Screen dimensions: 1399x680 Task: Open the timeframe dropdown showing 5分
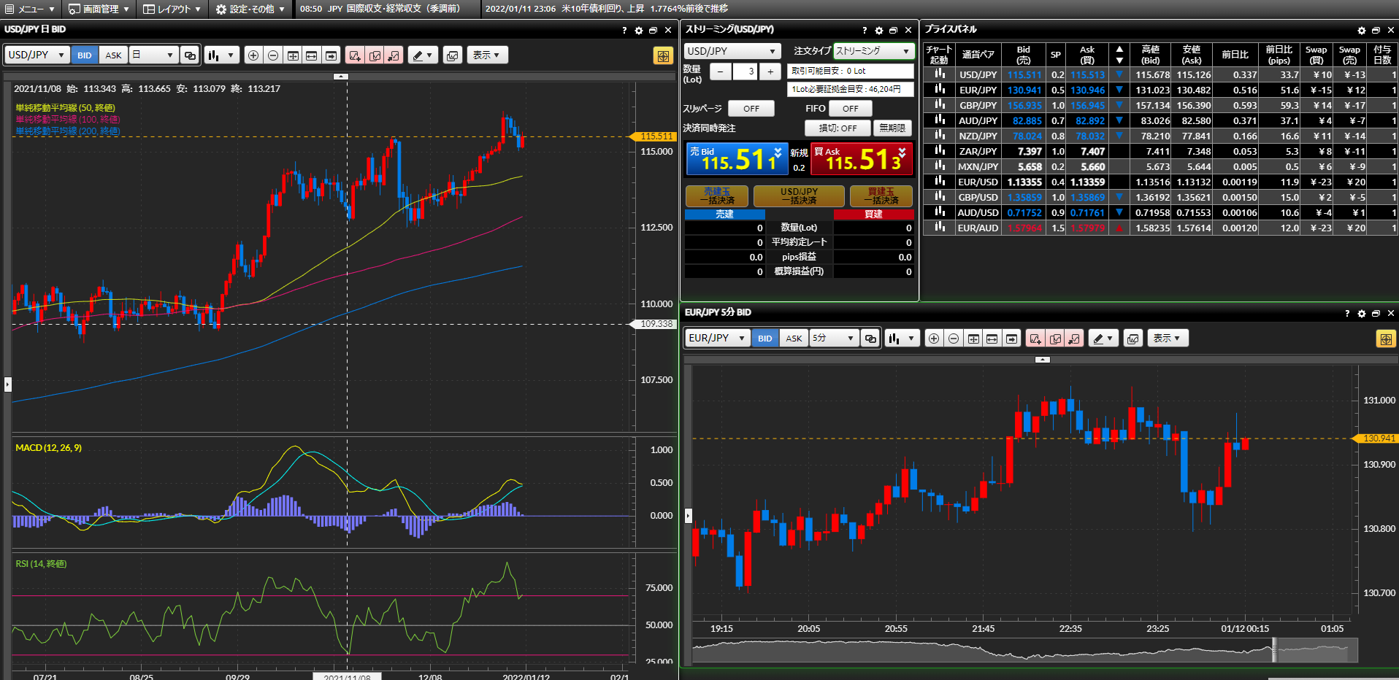coord(833,338)
